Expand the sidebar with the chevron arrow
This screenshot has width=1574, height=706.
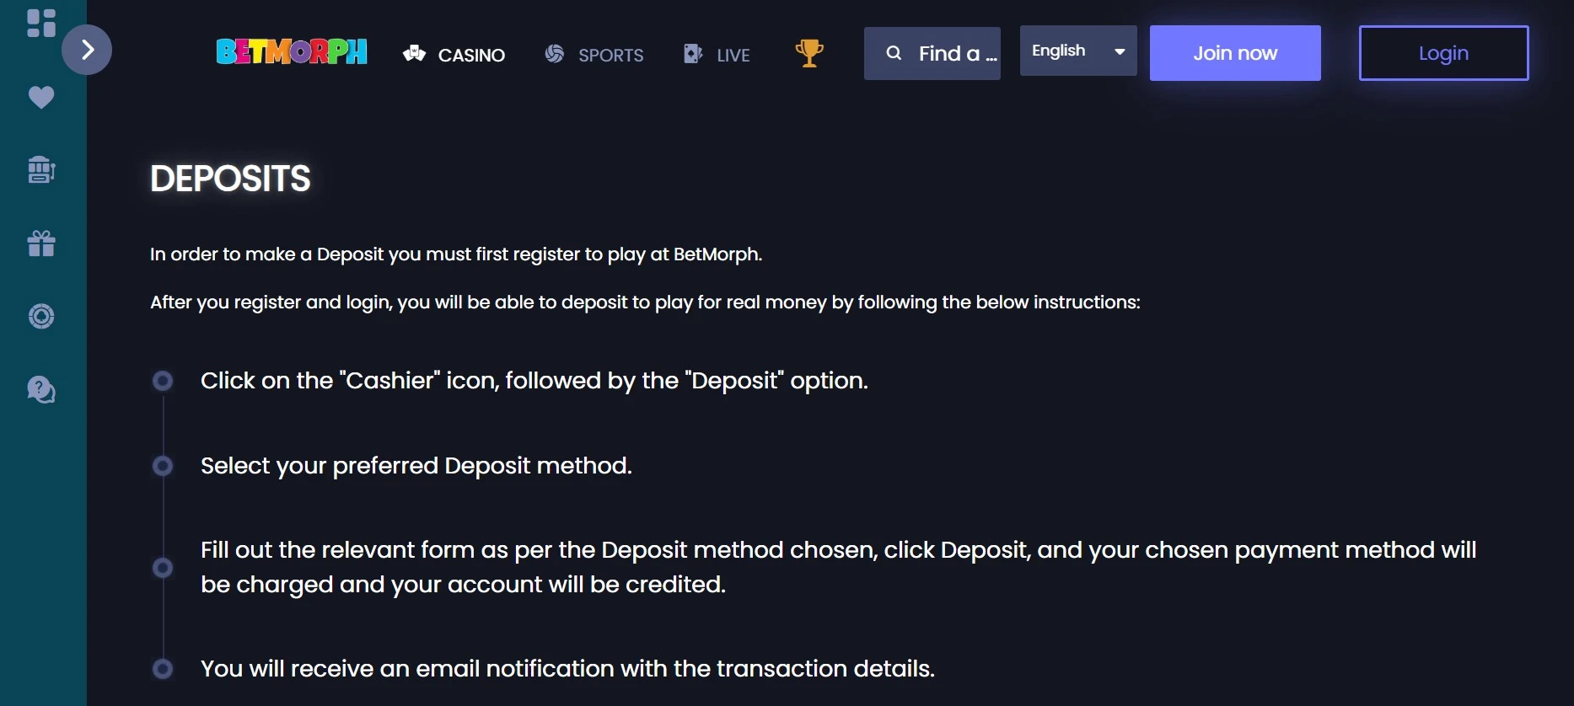(x=87, y=50)
